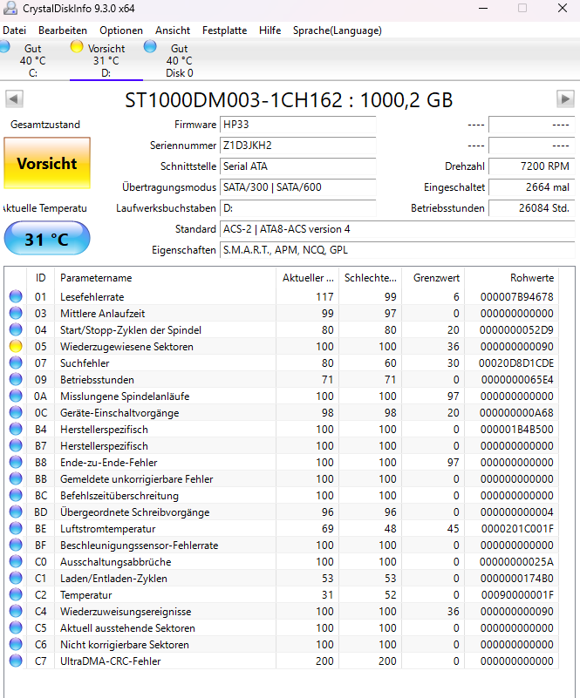Click status dot for Beschleunigungssensor-Fehlerrate

(16, 545)
